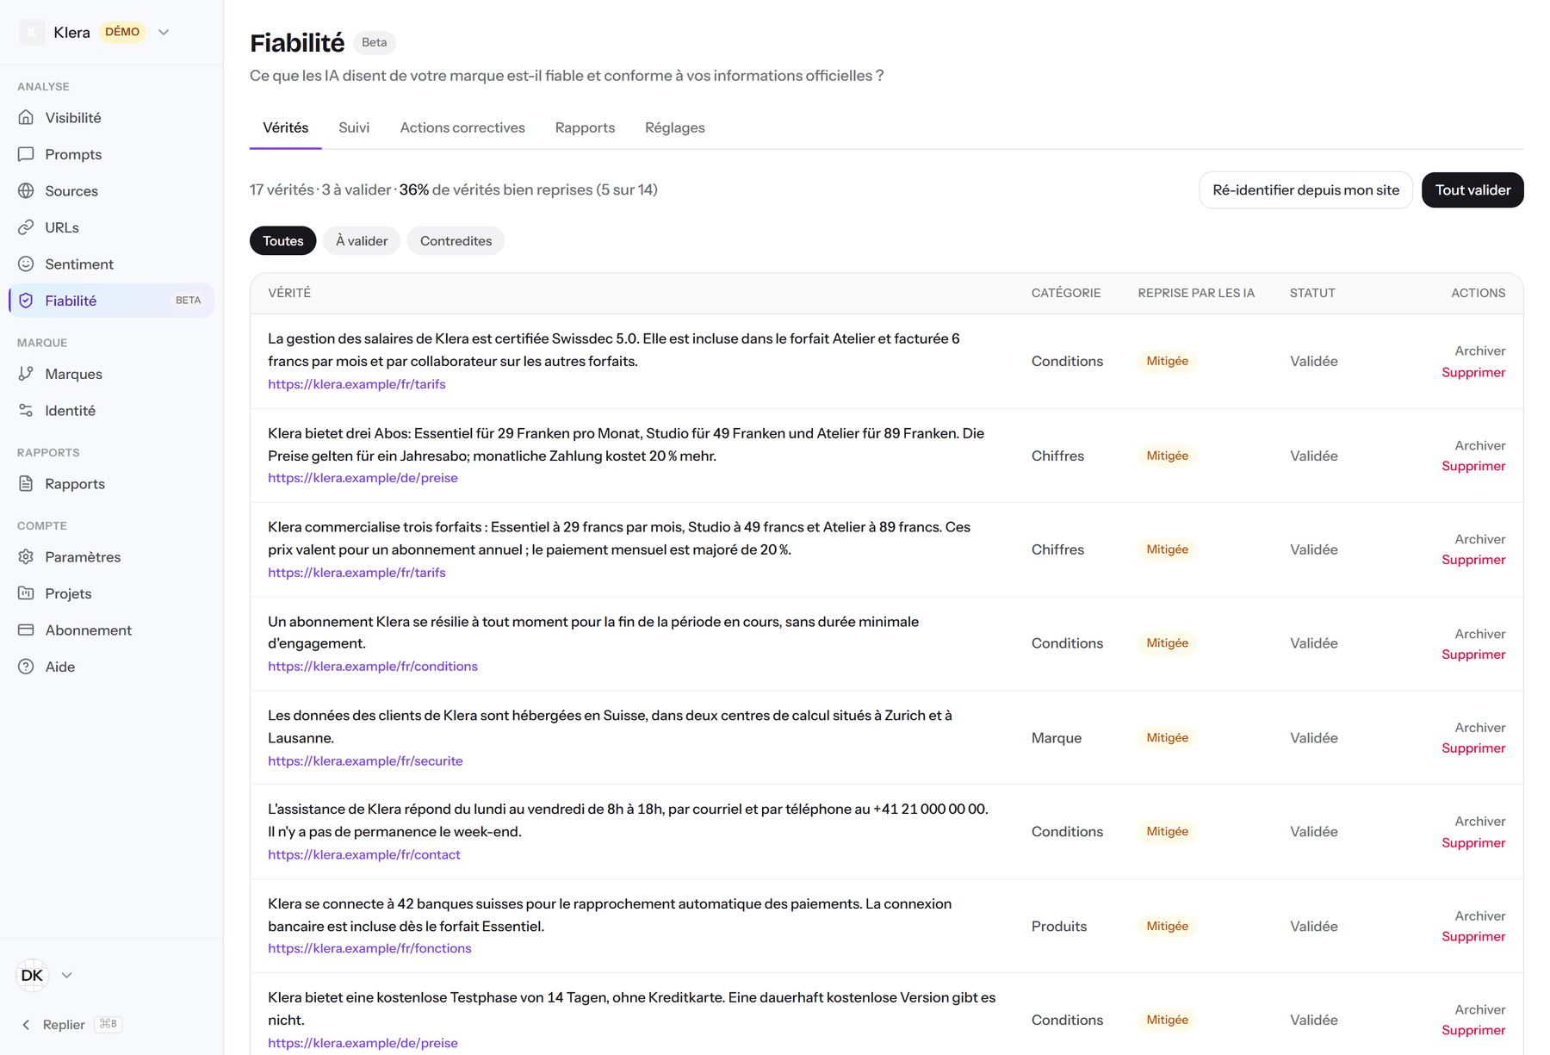Archive the 42 banques suisses truth

click(x=1479, y=916)
